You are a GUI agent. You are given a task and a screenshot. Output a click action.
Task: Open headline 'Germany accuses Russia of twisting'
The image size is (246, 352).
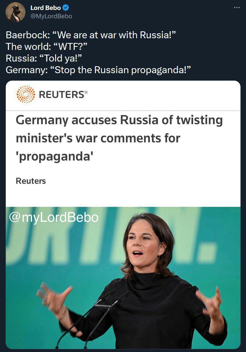[x=119, y=120]
